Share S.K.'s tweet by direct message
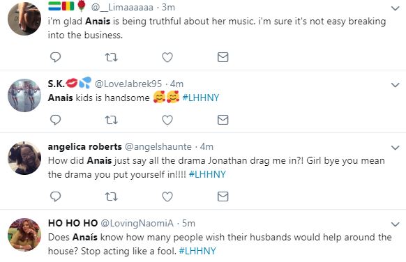The width and height of the screenshot is (406, 262). 223,120
